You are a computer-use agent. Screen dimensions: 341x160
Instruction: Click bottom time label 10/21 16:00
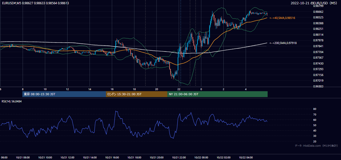pos(112,158)
